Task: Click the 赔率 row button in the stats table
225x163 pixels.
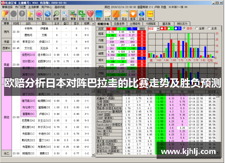Action: point(101,34)
